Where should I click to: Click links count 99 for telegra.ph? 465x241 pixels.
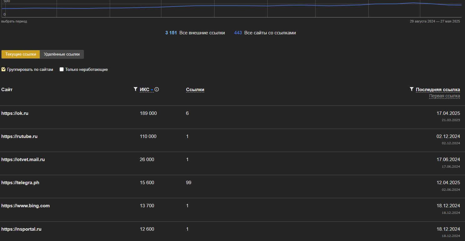click(189, 183)
